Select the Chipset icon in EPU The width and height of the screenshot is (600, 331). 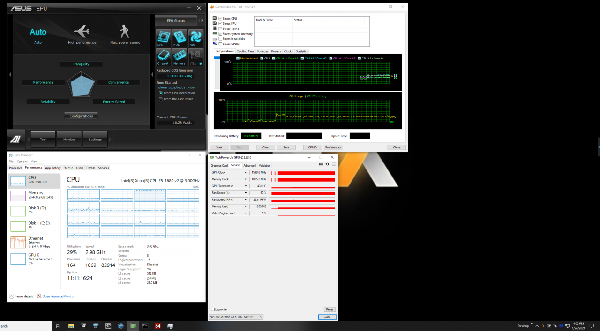pyautogui.click(x=163, y=57)
